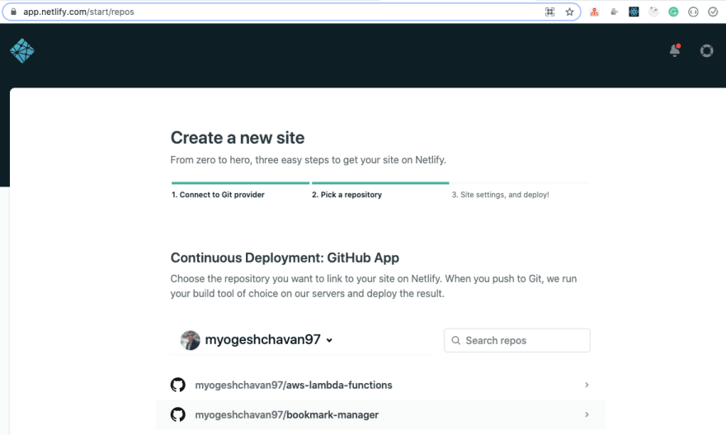The height and width of the screenshot is (435, 726).
Task: Click the 'From zero to hero' subtitle
Action: [309, 160]
